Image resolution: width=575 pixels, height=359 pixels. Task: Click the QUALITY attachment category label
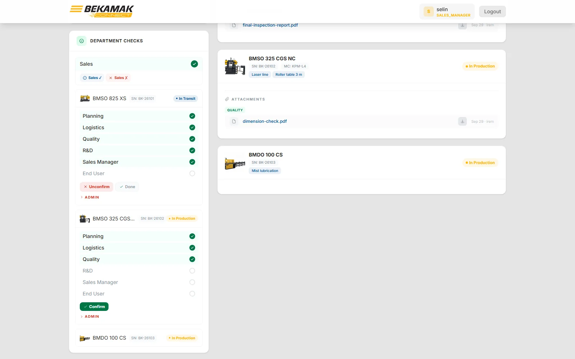coord(235,110)
